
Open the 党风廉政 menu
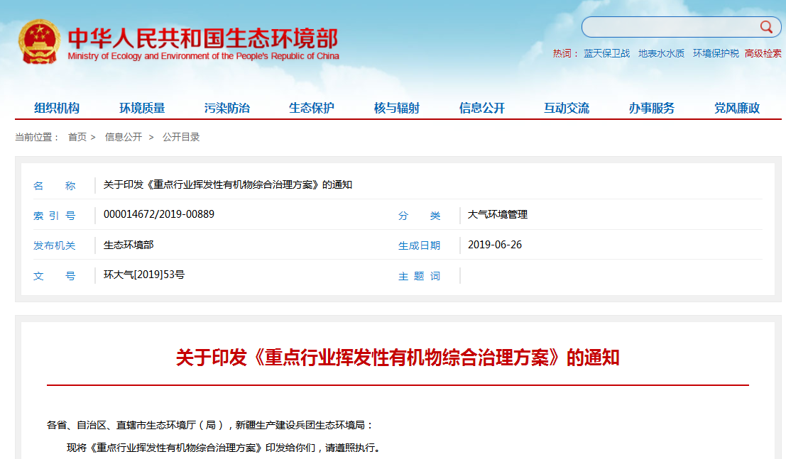[x=737, y=108]
